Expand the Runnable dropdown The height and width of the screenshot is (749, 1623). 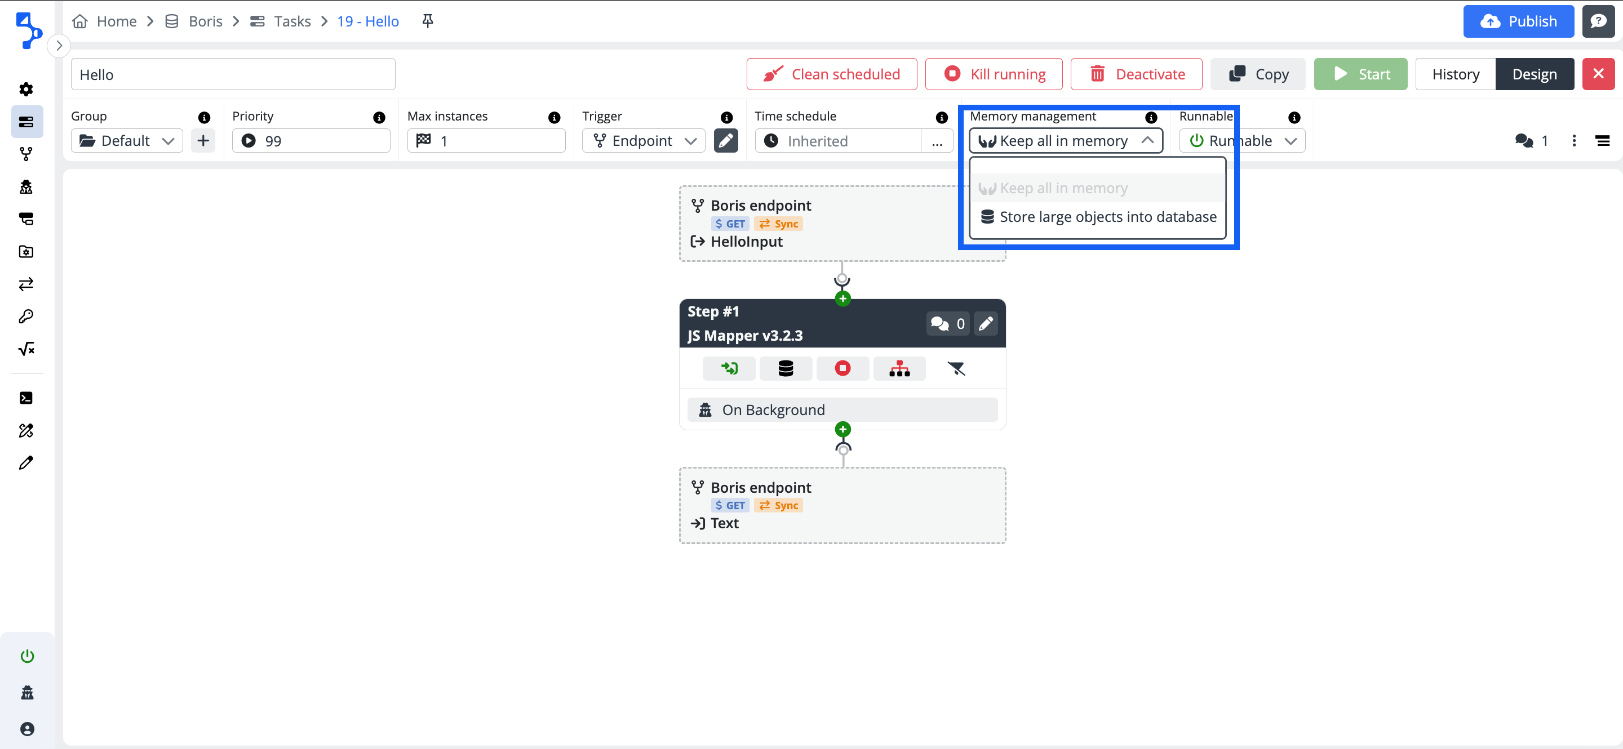click(x=1241, y=140)
